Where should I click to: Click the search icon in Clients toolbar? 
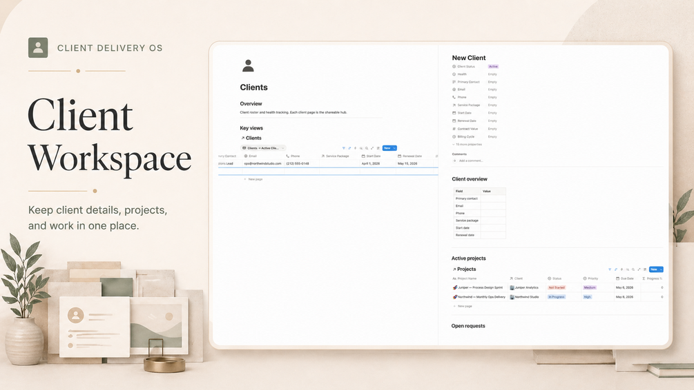[367, 148]
